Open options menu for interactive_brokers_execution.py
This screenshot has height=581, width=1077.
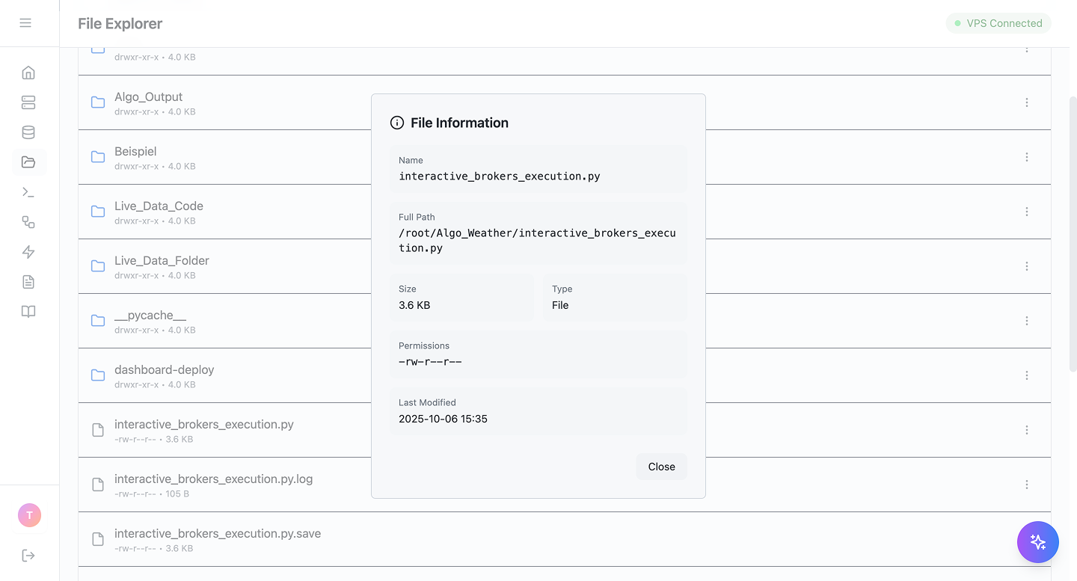[1027, 430]
